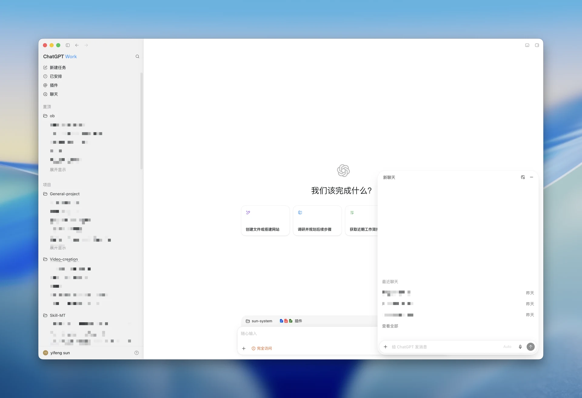The width and height of the screenshot is (582, 398).
Task: Minimize the 新聊天 chat panel
Action: 531,177
